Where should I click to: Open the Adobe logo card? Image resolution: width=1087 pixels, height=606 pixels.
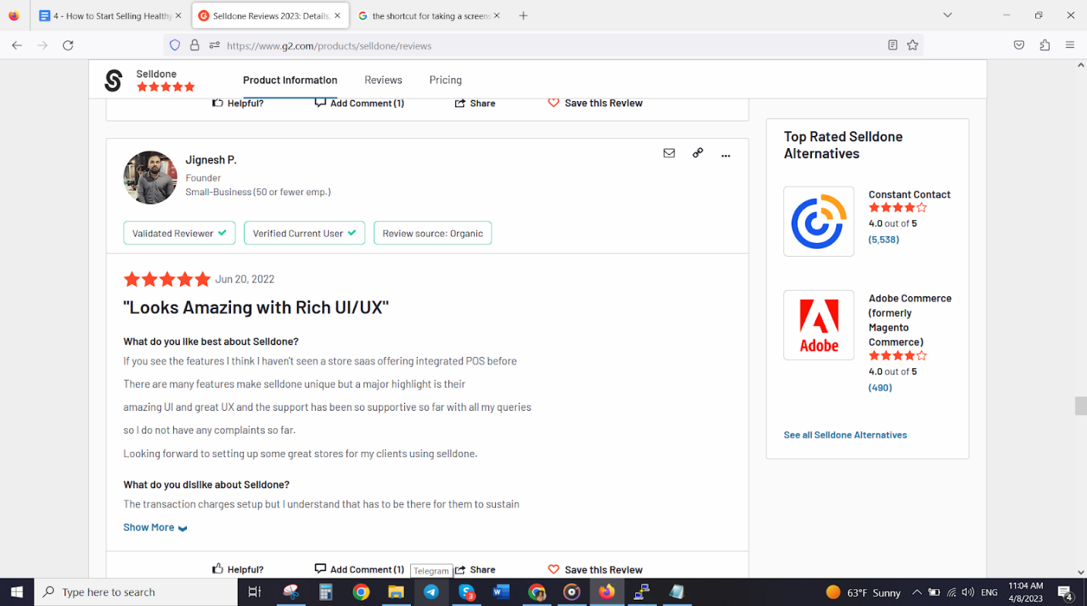pyautogui.click(x=819, y=325)
